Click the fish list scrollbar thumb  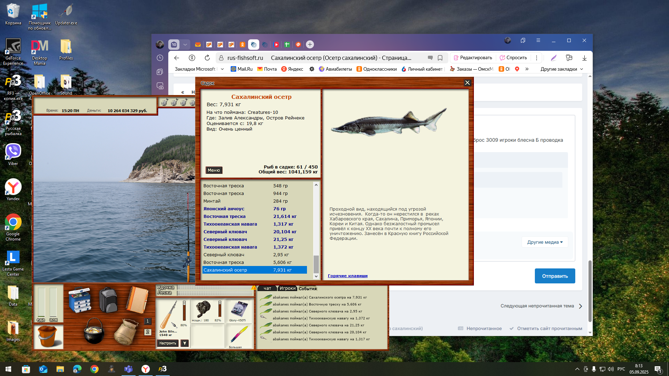click(x=316, y=264)
